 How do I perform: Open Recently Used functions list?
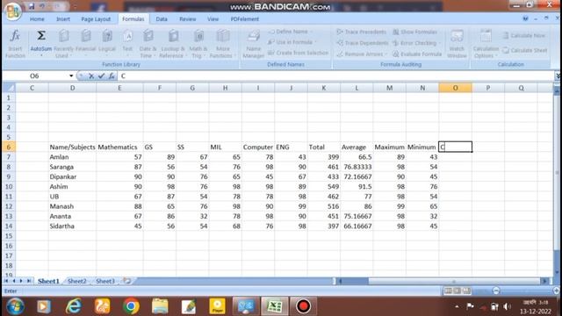tap(63, 44)
